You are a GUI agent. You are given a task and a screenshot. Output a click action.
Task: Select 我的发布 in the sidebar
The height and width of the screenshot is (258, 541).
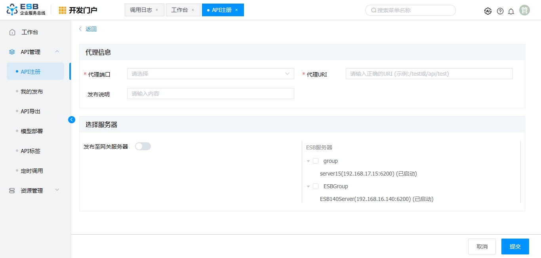tap(32, 92)
